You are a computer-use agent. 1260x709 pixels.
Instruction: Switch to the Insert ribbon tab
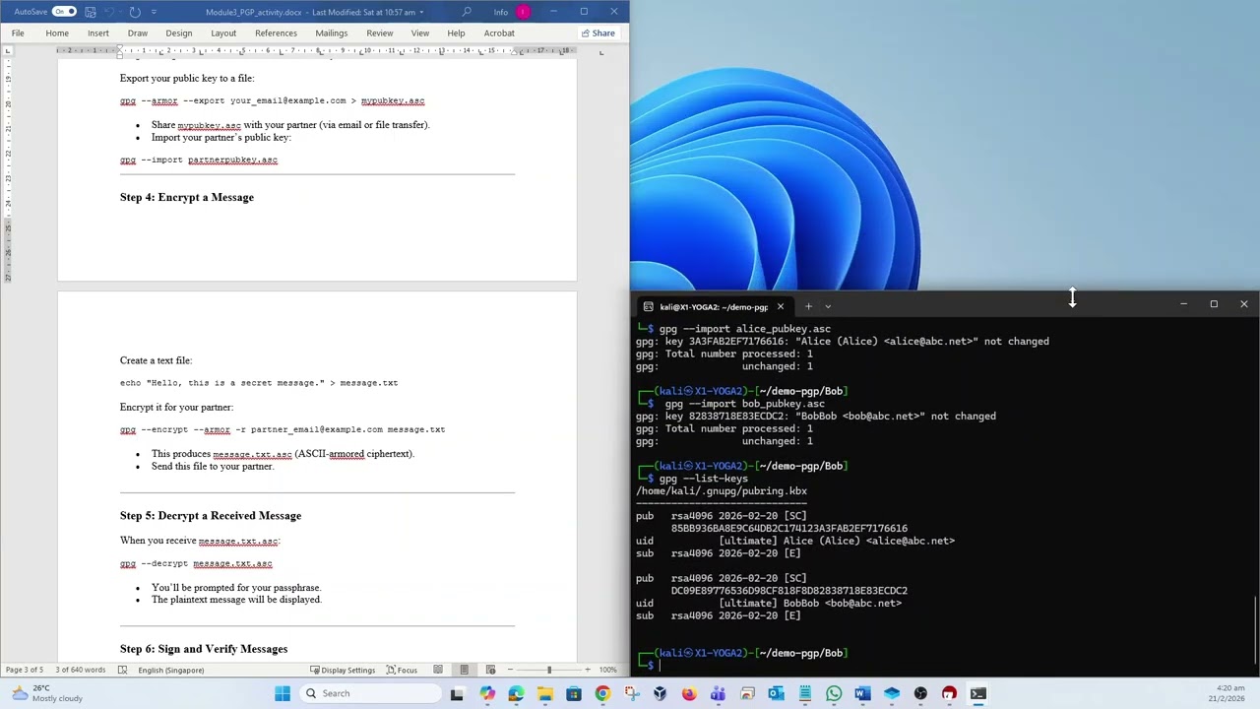98,33
